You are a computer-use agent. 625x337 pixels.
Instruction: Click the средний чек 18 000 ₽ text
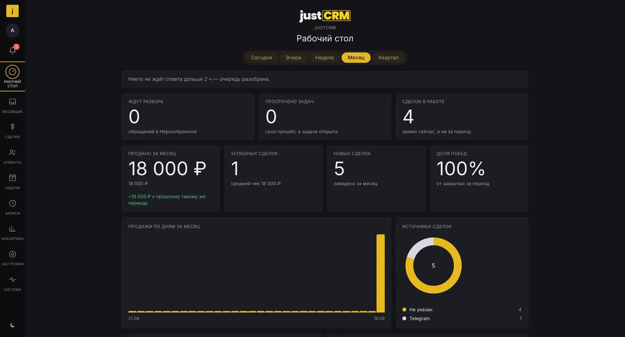(x=256, y=184)
